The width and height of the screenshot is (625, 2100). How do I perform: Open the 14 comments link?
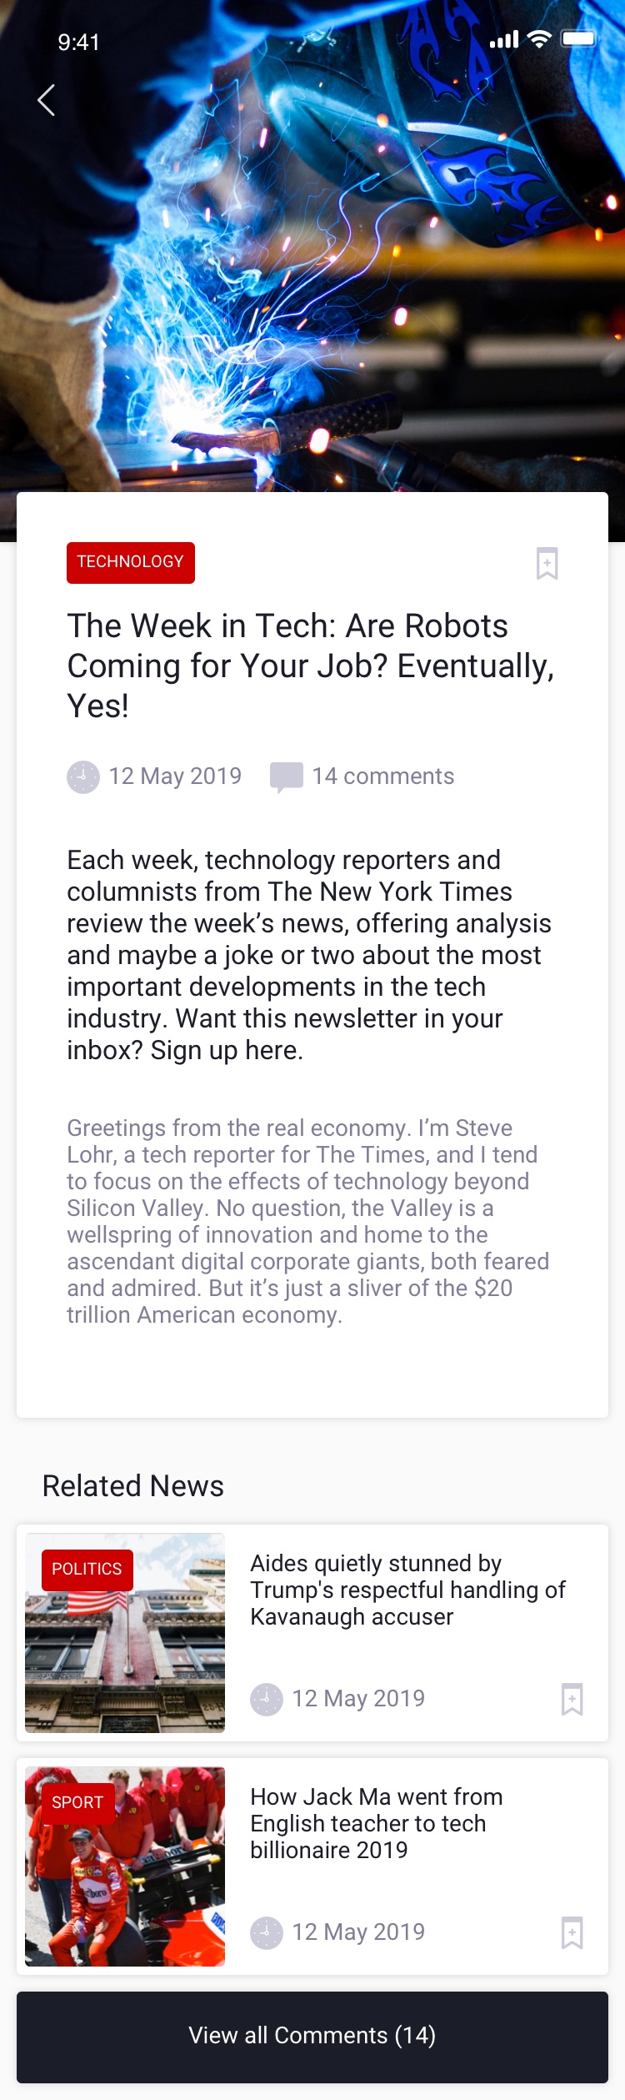pyautogui.click(x=382, y=776)
